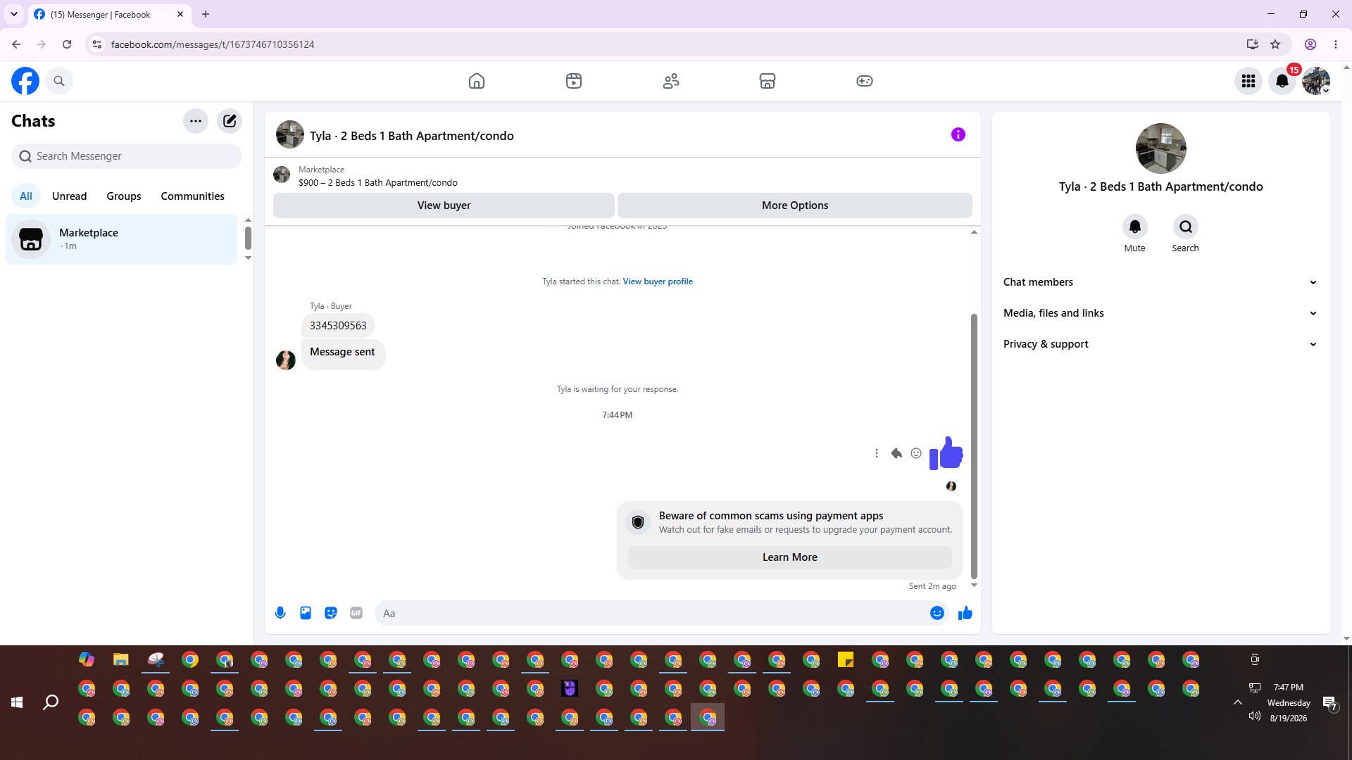The width and height of the screenshot is (1352, 760).
Task: Click Tyla's avatar beside Message sent
Action: (286, 360)
